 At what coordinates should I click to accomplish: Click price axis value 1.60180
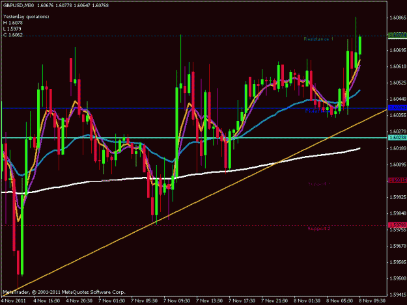click(398, 148)
